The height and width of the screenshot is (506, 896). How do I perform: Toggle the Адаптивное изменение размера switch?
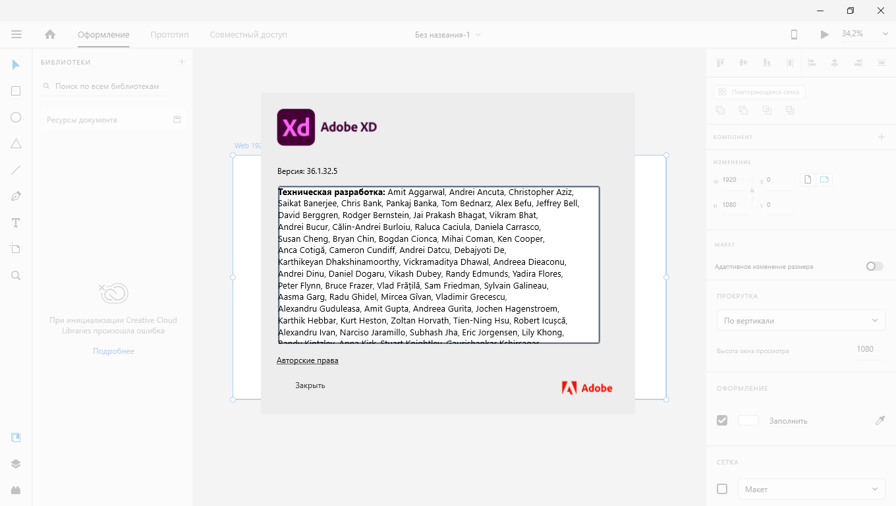click(874, 266)
